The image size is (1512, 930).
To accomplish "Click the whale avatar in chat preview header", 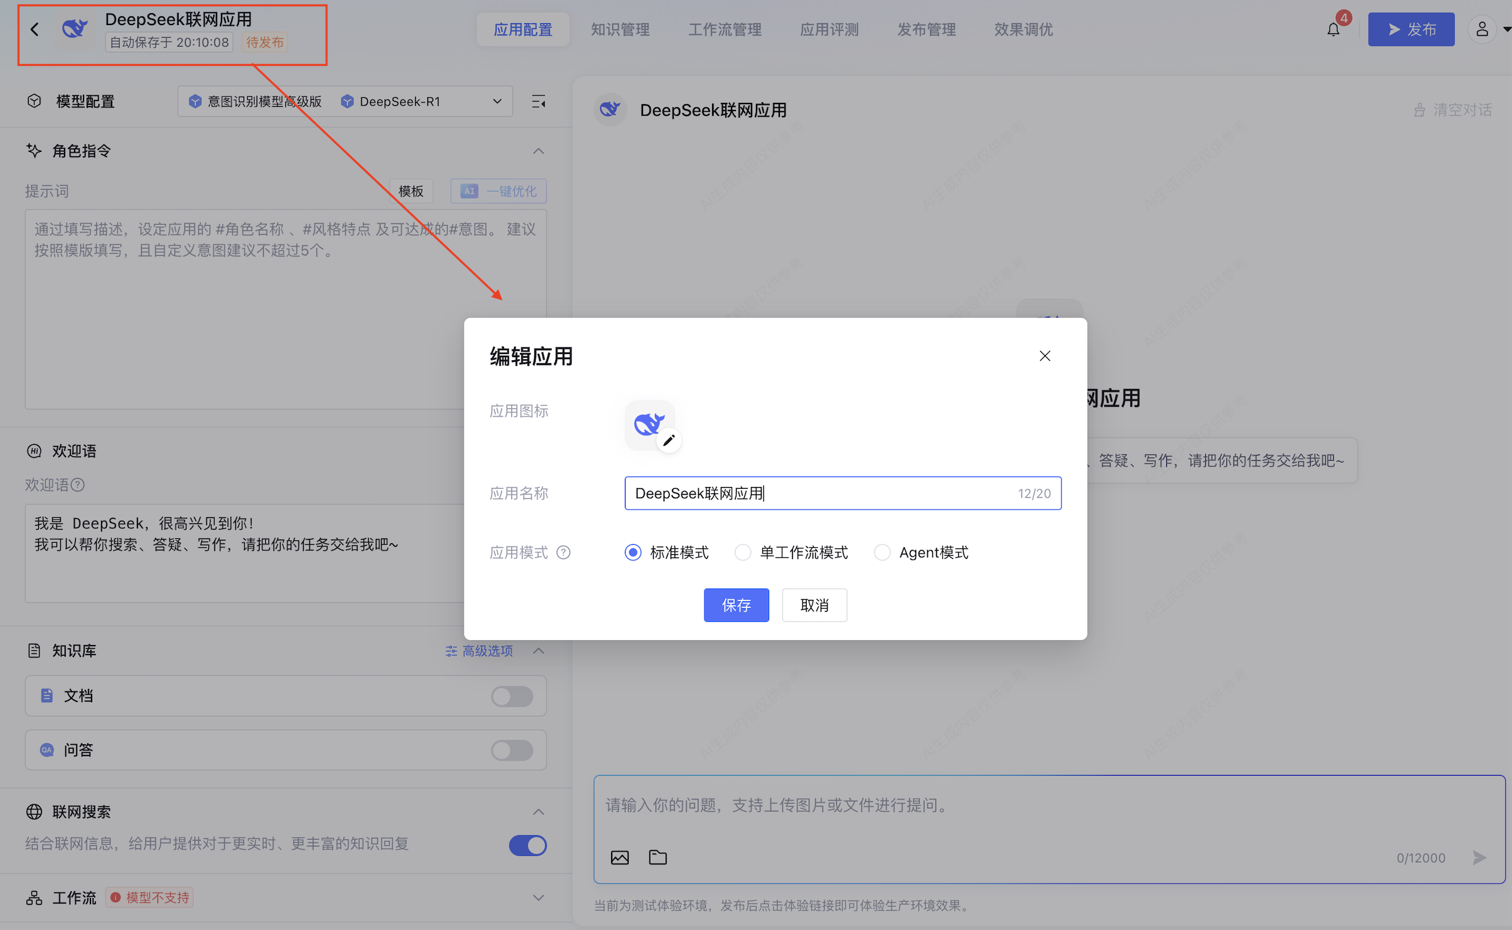I will pos(610,110).
